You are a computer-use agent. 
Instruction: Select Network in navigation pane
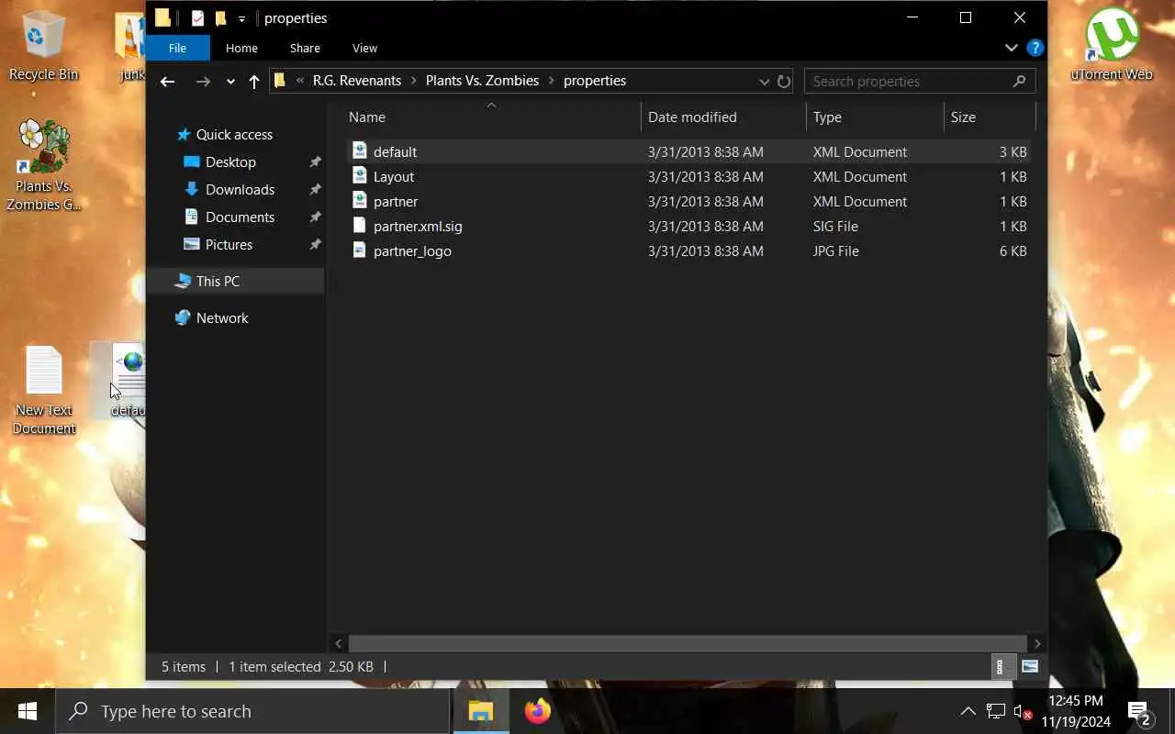(222, 317)
